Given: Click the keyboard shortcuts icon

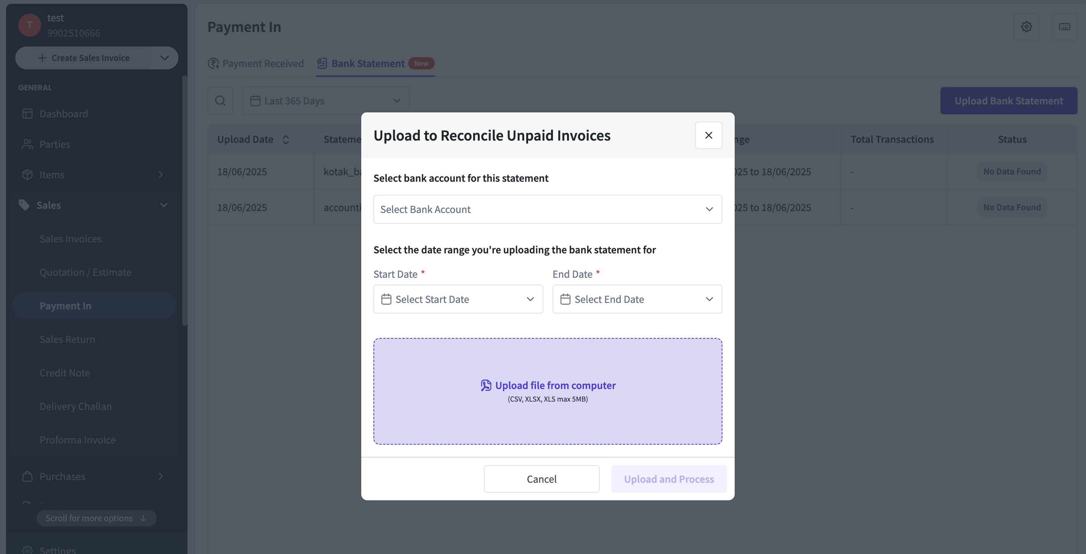Looking at the screenshot, I should coord(1064,27).
